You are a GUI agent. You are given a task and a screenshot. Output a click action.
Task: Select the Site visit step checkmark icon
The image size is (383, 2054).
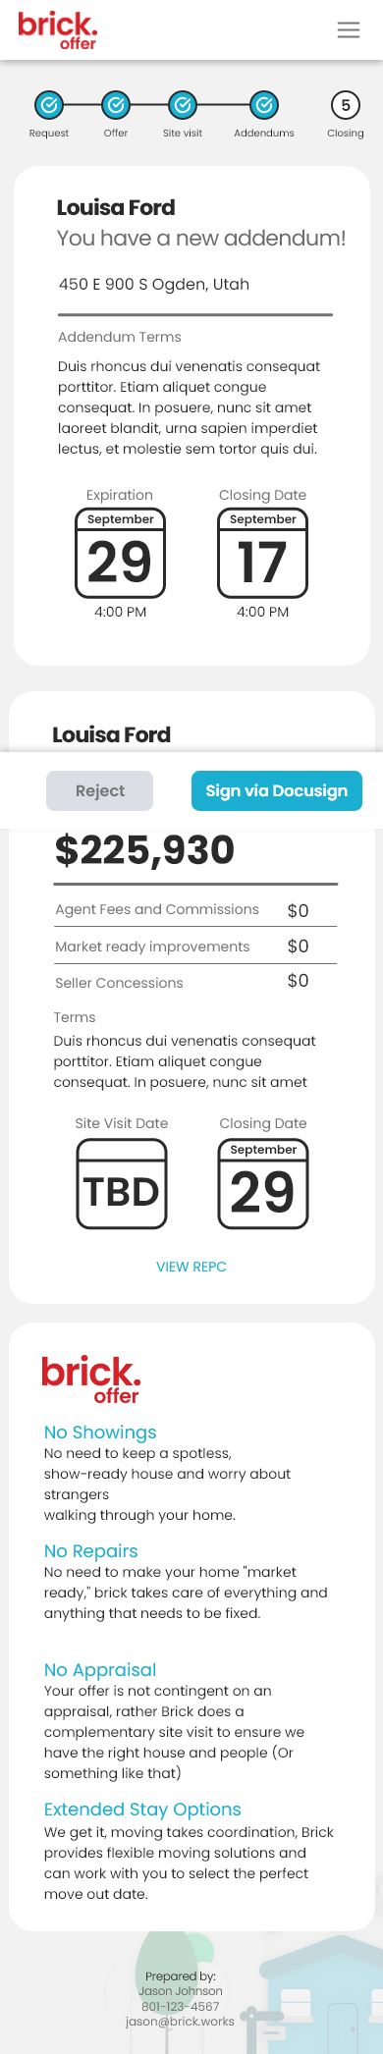click(x=183, y=104)
